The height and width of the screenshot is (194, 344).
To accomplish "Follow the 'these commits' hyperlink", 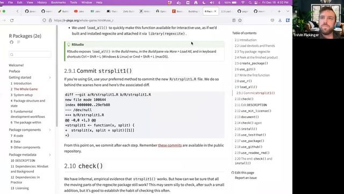I will (x=170, y=145).
